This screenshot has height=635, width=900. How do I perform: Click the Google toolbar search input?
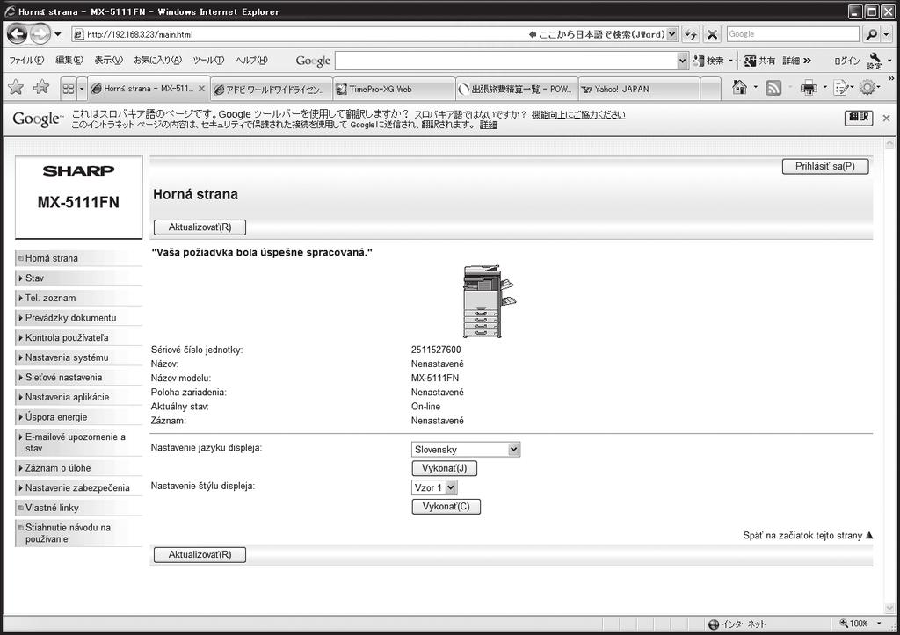coord(505,61)
